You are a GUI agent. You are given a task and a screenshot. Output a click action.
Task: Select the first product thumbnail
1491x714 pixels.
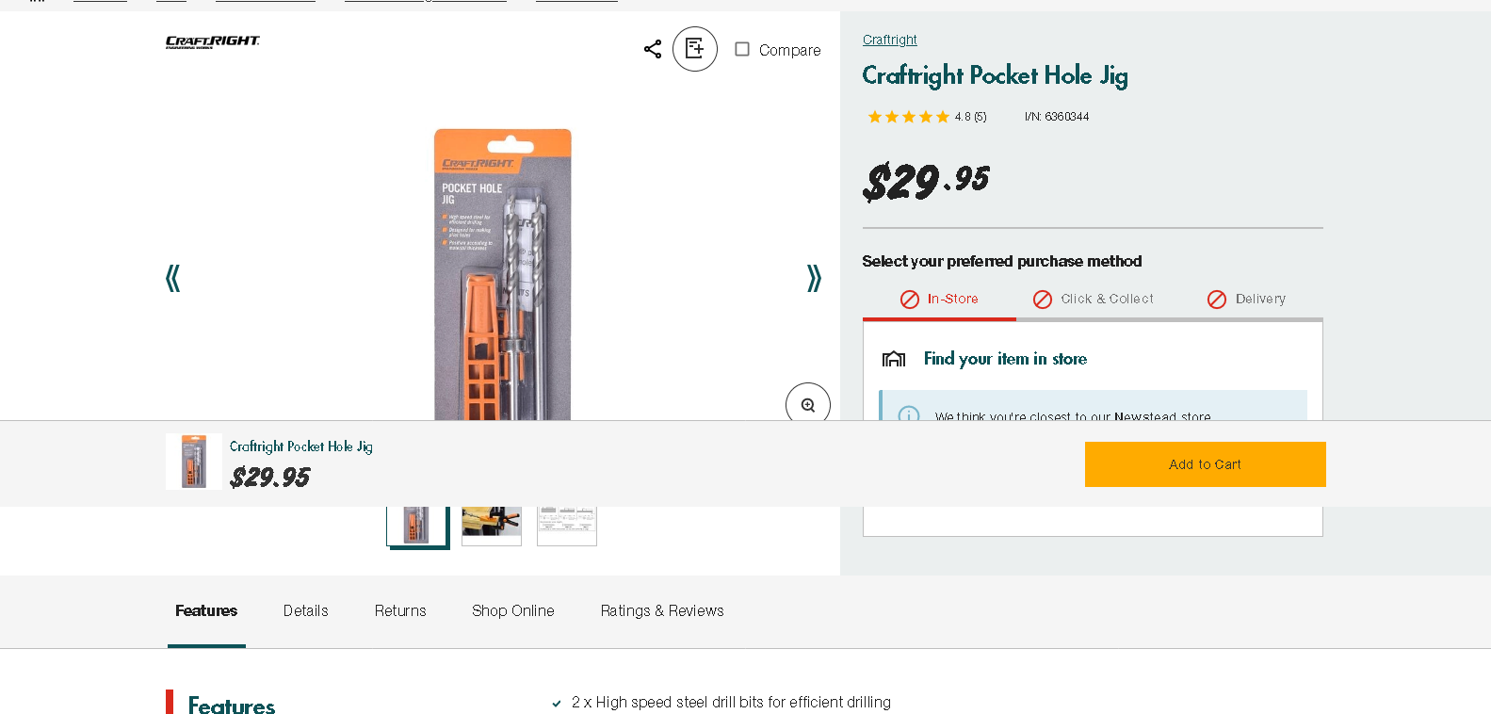click(417, 526)
